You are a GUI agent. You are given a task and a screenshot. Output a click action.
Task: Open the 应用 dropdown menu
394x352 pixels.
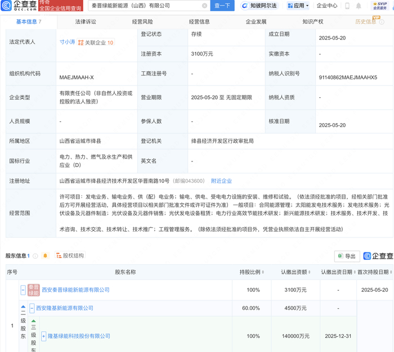coord(298,6)
